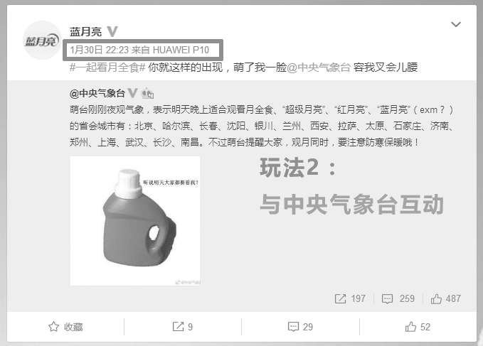This screenshot has height=346, width=483.
Task: Open the #一起看月全食# hashtag topic
Action: click(x=107, y=67)
